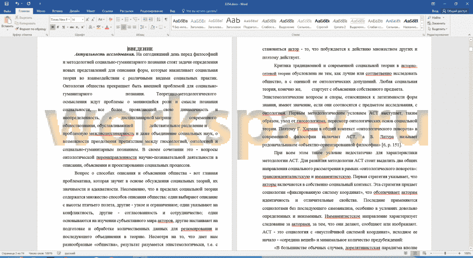
Task: Open the Файл tab
Action: point(7,11)
